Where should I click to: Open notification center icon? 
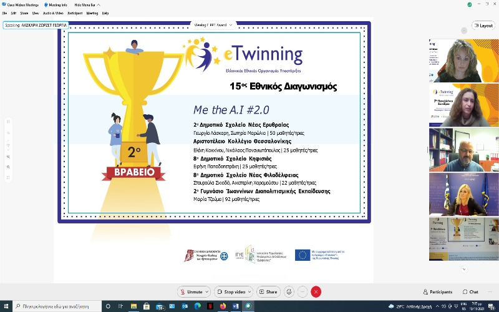coord(492,306)
